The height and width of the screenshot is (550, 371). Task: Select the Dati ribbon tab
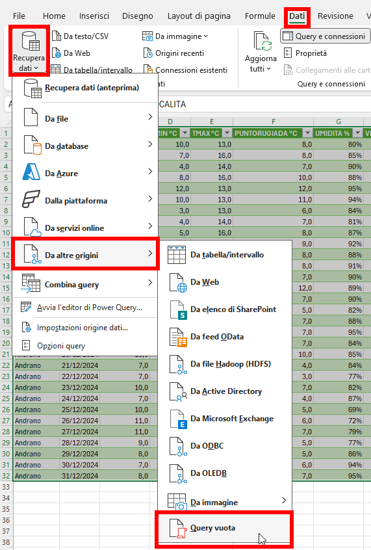pyautogui.click(x=297, y=16)
